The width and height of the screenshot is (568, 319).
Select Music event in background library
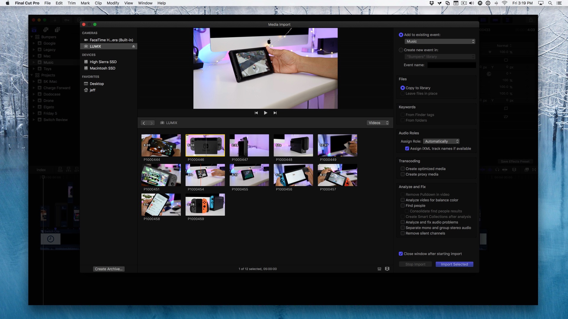pyautogui.click(x=49, y=62)
